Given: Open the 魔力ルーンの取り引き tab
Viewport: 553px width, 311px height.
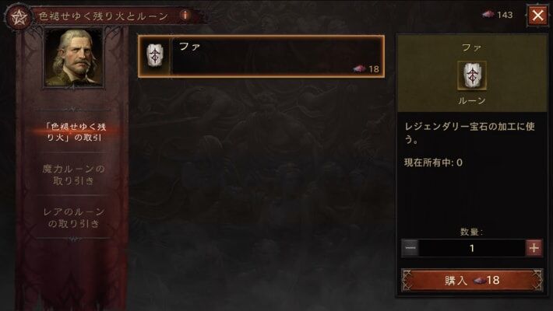Looking at the screenshot, I should click(x=74, y=175).
